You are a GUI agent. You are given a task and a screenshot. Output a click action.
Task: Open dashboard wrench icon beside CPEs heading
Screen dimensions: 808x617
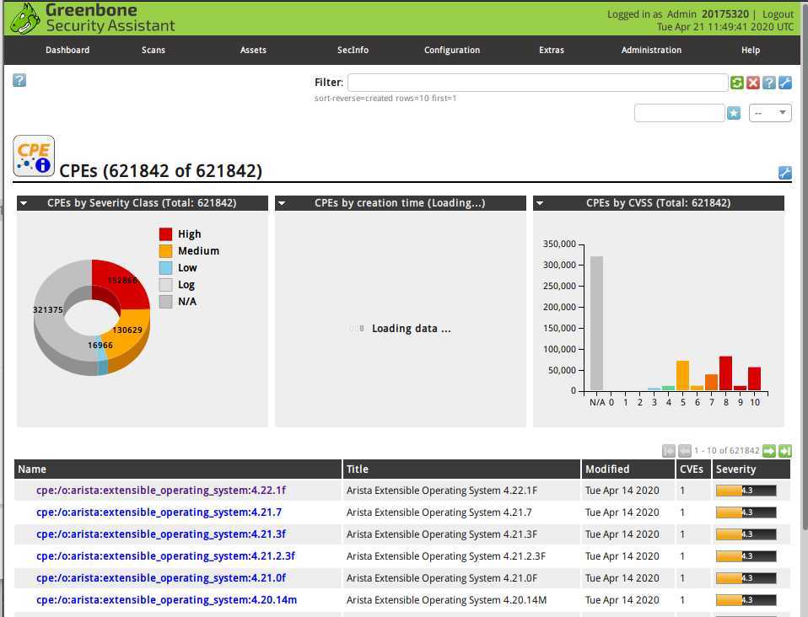tap(784, 173)
